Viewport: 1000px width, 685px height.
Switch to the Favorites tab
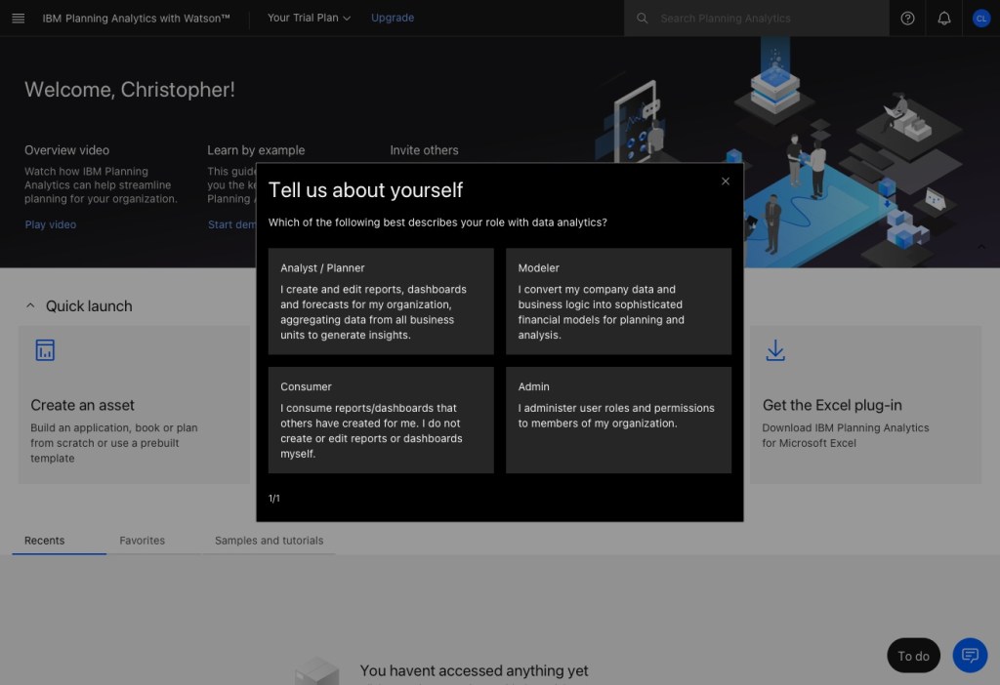[142, 541]
